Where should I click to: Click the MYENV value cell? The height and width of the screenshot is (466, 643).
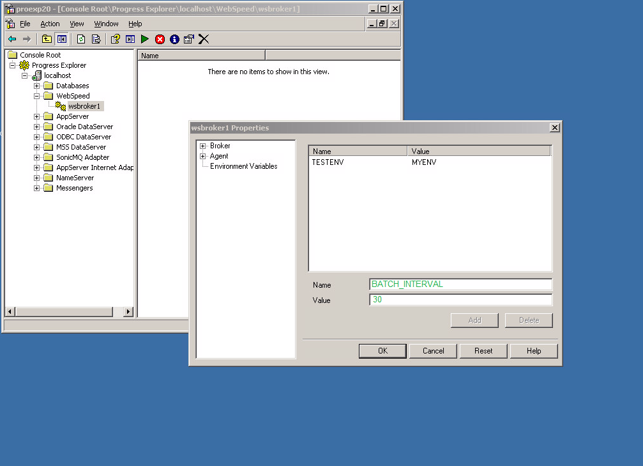(x=424, y=162)
